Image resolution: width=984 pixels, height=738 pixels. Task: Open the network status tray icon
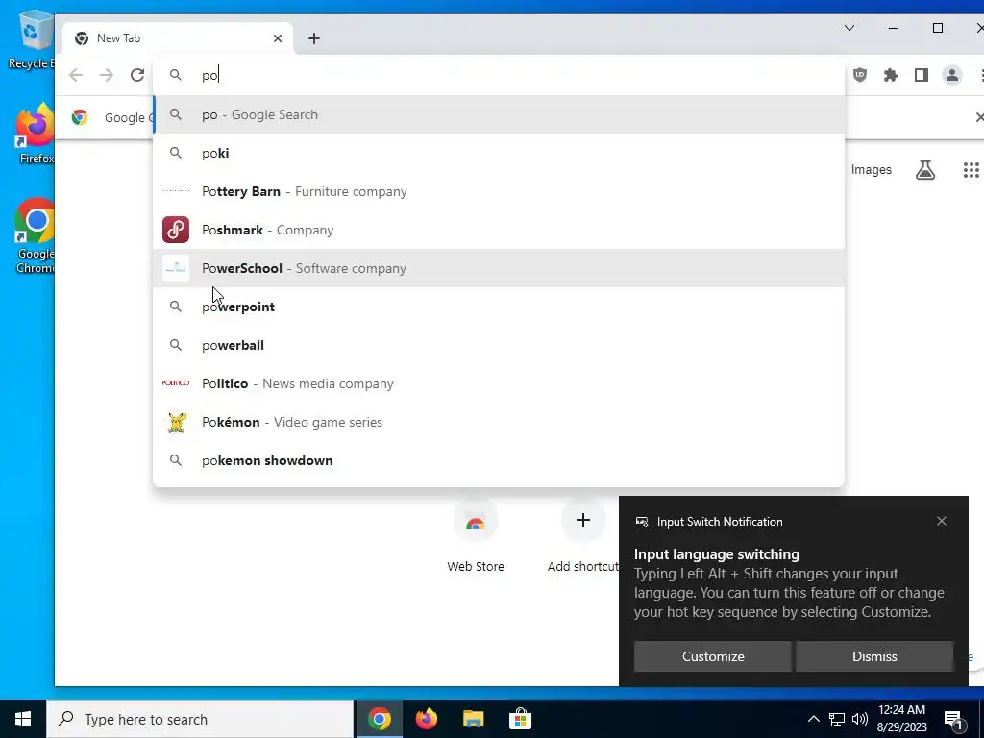[837, 719]
